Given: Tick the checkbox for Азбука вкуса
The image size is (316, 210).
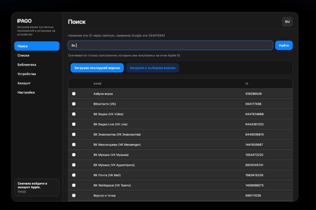Looking at the screenshot, I should (x=74, y=94).
